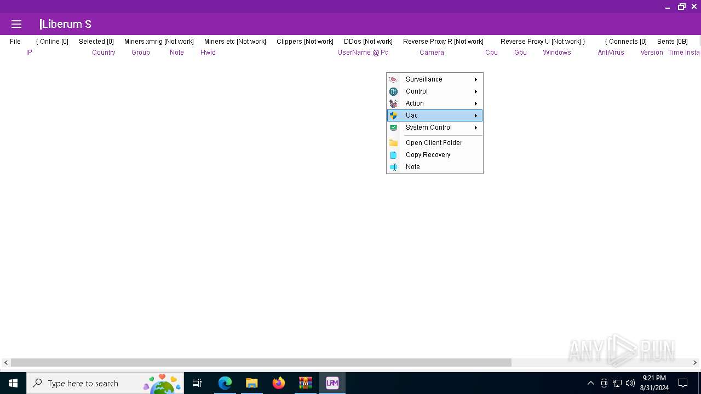Viewport: 701px width, 394px height.
Task: Click the taskbar search box
Action: pyautogui.click(x=105, y=383)
